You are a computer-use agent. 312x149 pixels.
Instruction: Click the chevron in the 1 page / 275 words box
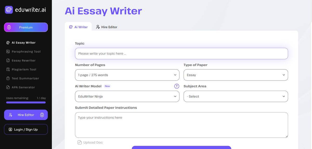point(175,75)
